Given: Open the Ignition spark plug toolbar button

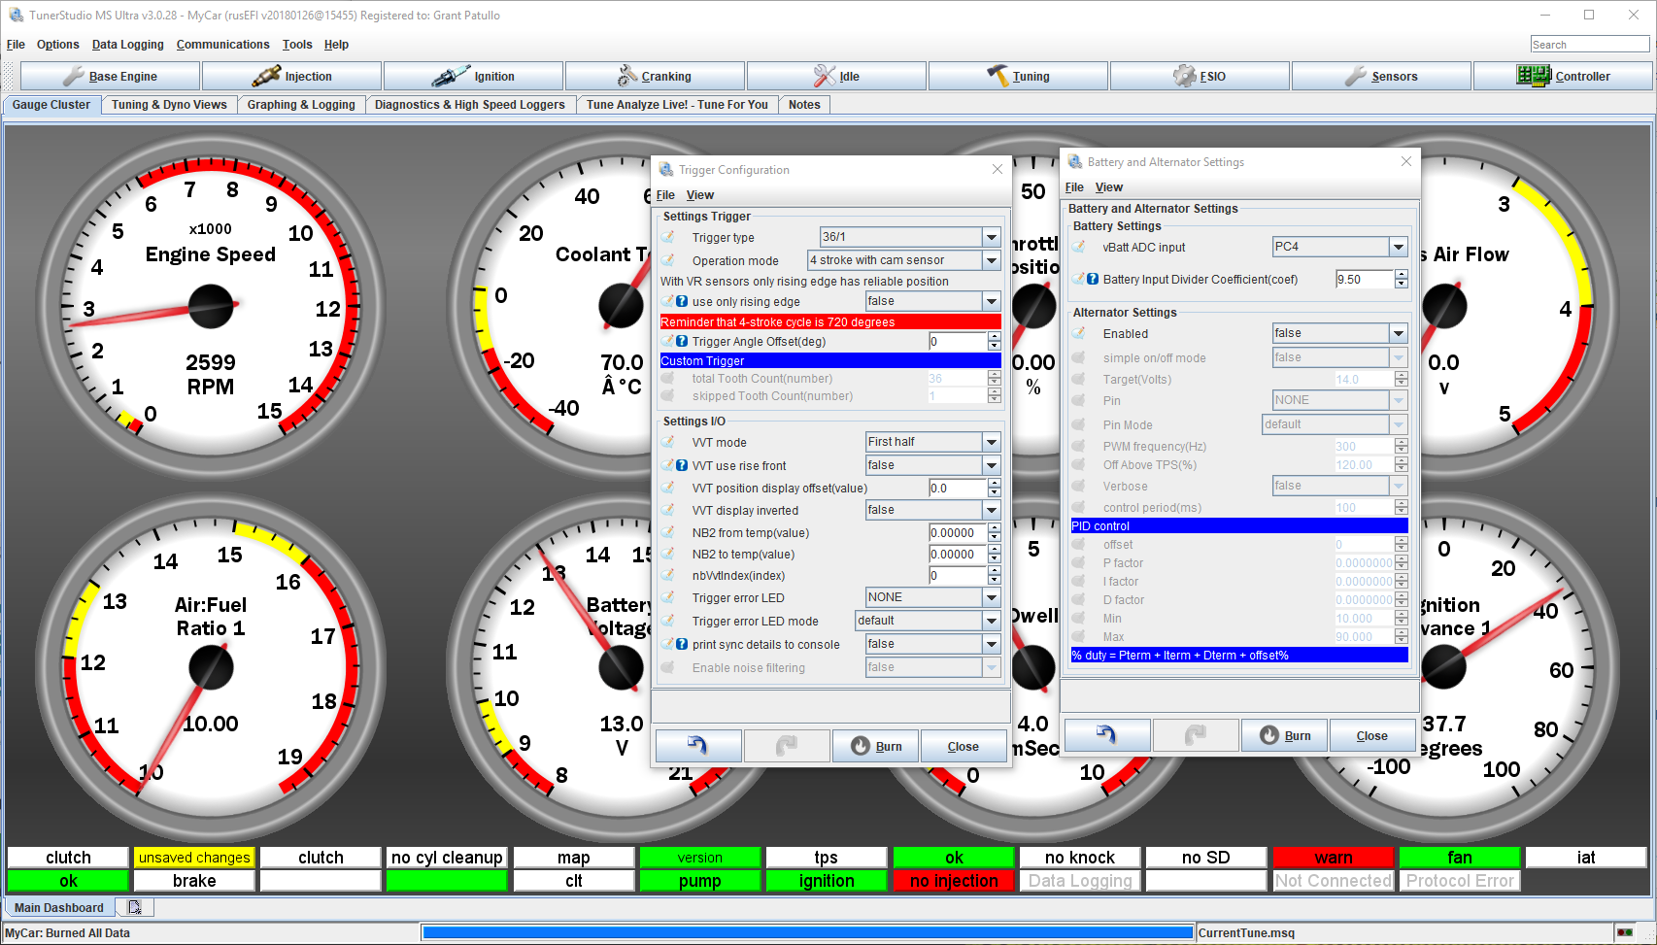Looking at the screenshot, I should pos(473,76).
